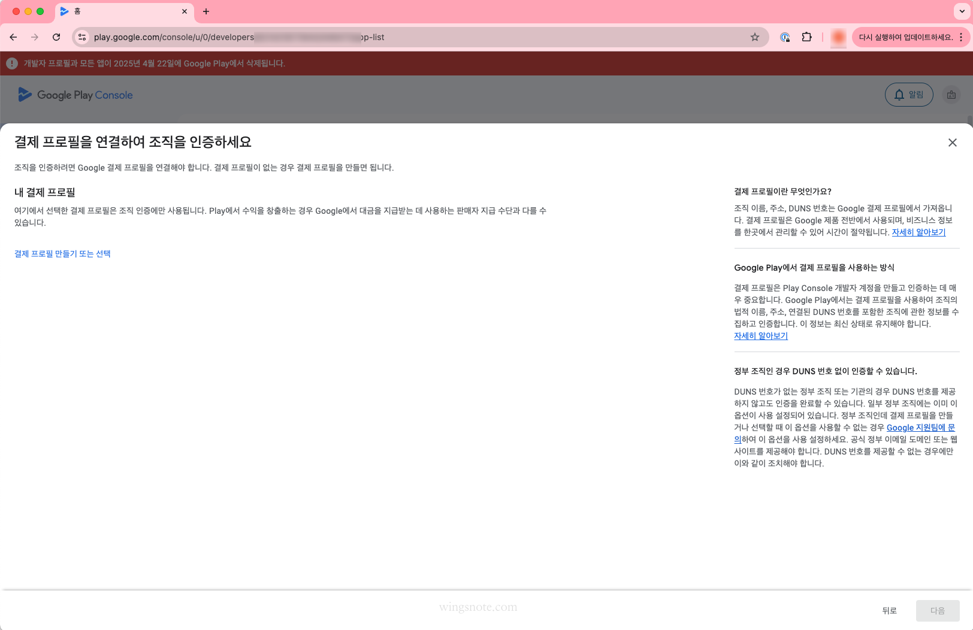This screenshot has width=973, height=630.
Task: Reload the page with the refresh icon
Action: [x=56, y=37]
